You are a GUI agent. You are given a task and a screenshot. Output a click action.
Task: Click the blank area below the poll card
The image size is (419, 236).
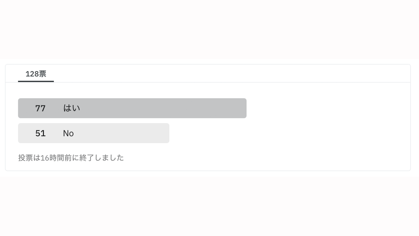click(x=209, y=204)
